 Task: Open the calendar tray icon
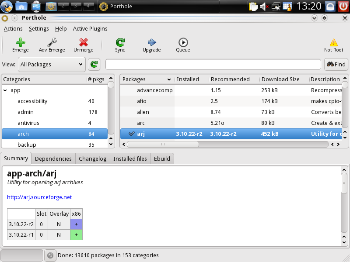287,6
